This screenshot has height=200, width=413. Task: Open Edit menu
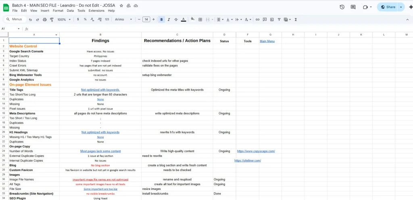24,11
